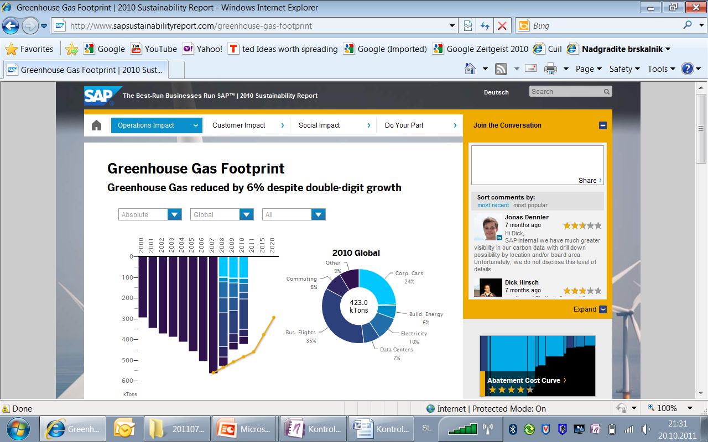Viewport: 708px width, 442px height.
Task: Click the Bluetooth tray icon
Action: coord(513,429)
